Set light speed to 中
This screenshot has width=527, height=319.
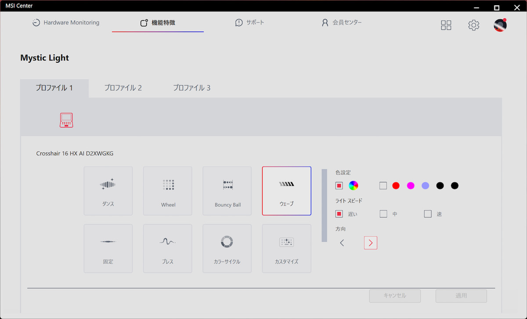click(x=383, y=214)
